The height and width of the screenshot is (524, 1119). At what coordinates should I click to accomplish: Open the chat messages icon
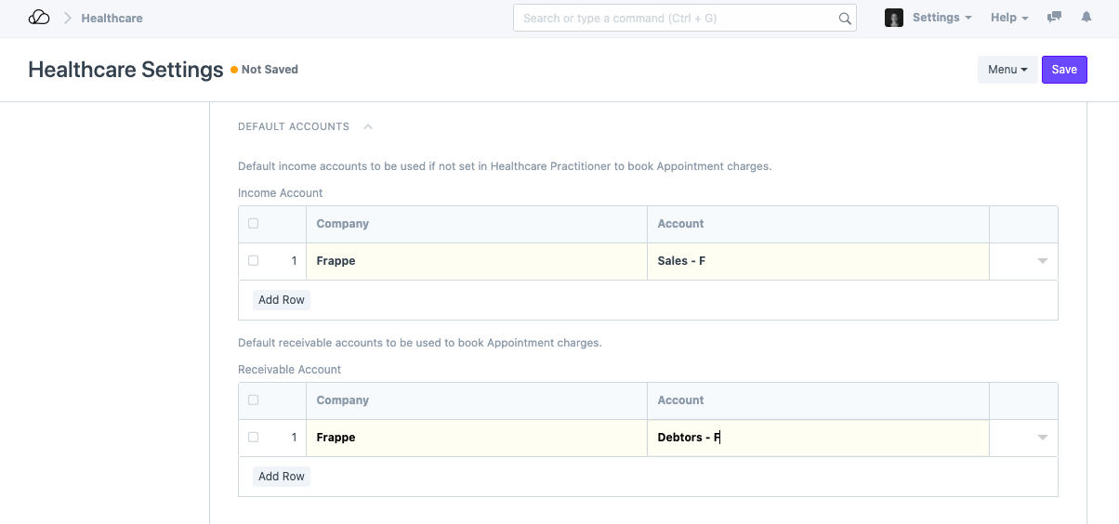point(1054,18)
